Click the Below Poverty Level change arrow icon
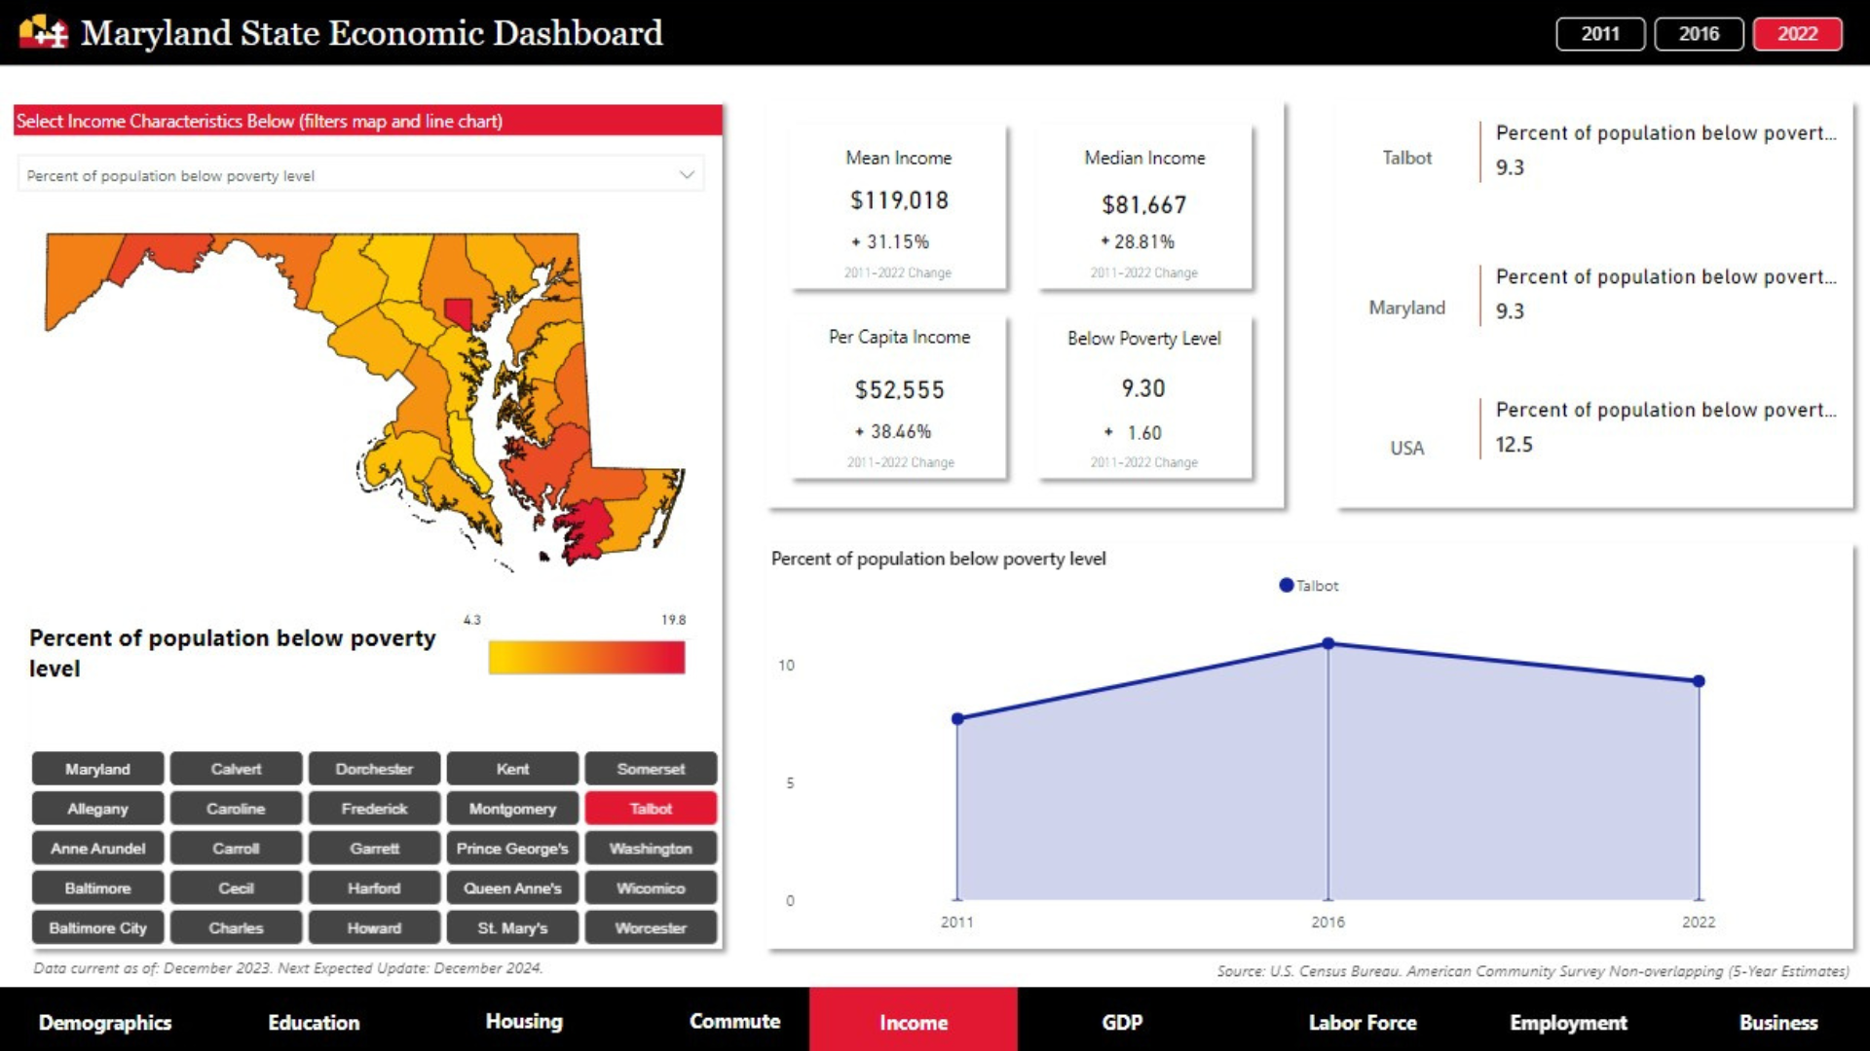Image resolution: width=1870 pixels, height=1051 pixels. click(x=1108, y=432)
